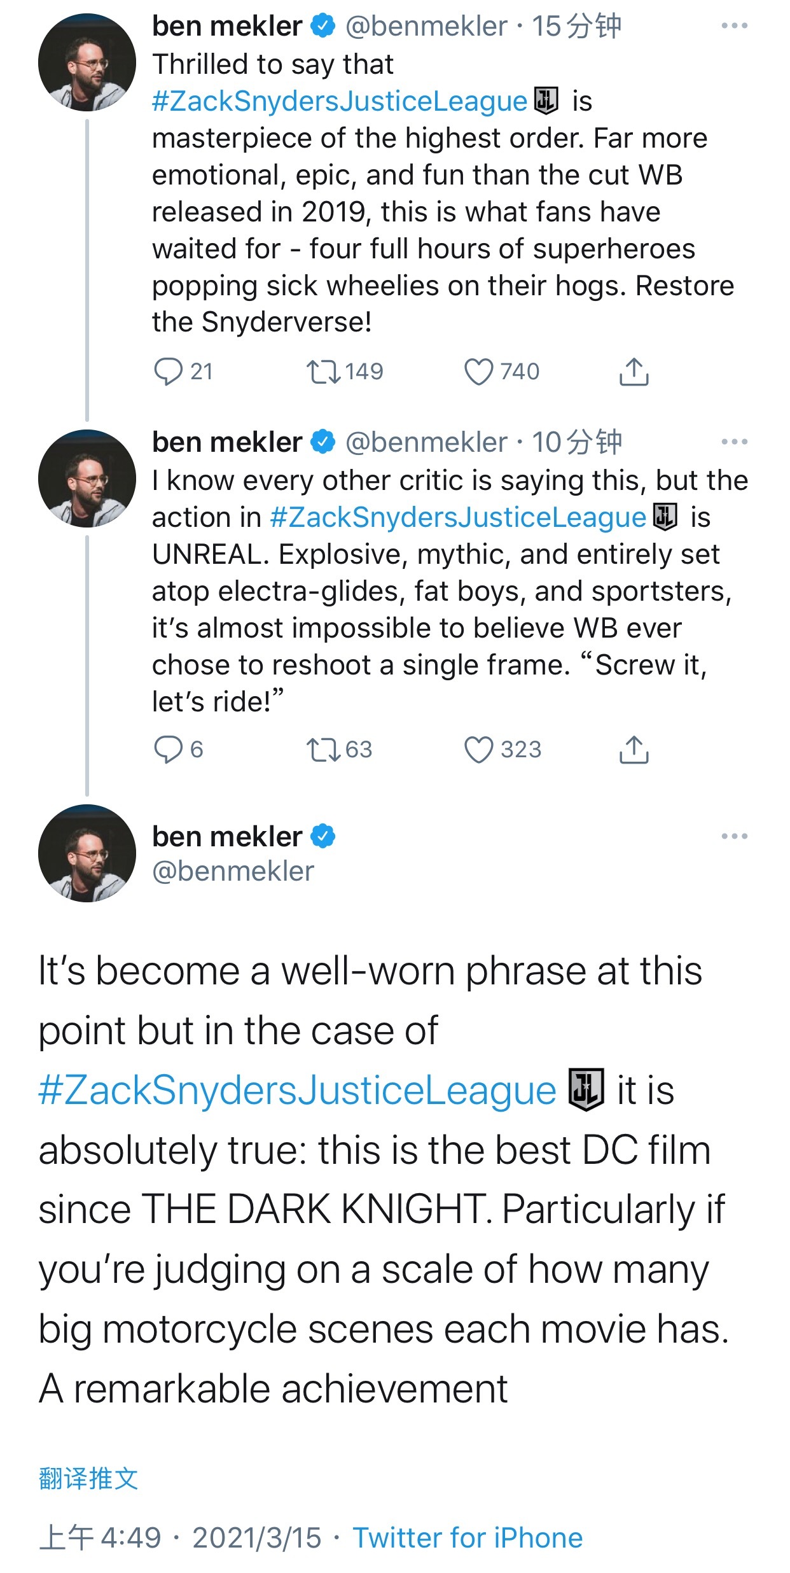Tap ben mekler's avatar on second tweet
Viewport: 790px width, 1573px height.
point(87,479)
